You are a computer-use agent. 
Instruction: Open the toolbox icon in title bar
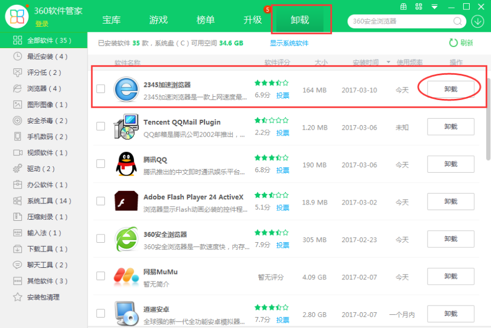[404, 7]
